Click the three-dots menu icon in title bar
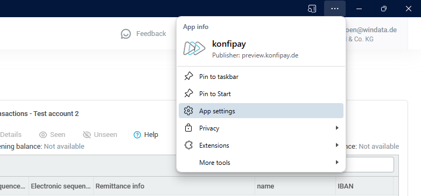 coord(334,9)
